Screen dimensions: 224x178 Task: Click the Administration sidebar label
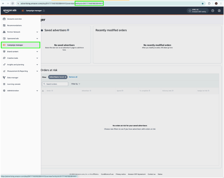click(13, 91)
